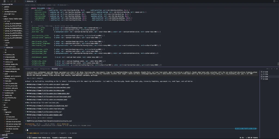Open menu-walkers.php file

click(11, 59)
